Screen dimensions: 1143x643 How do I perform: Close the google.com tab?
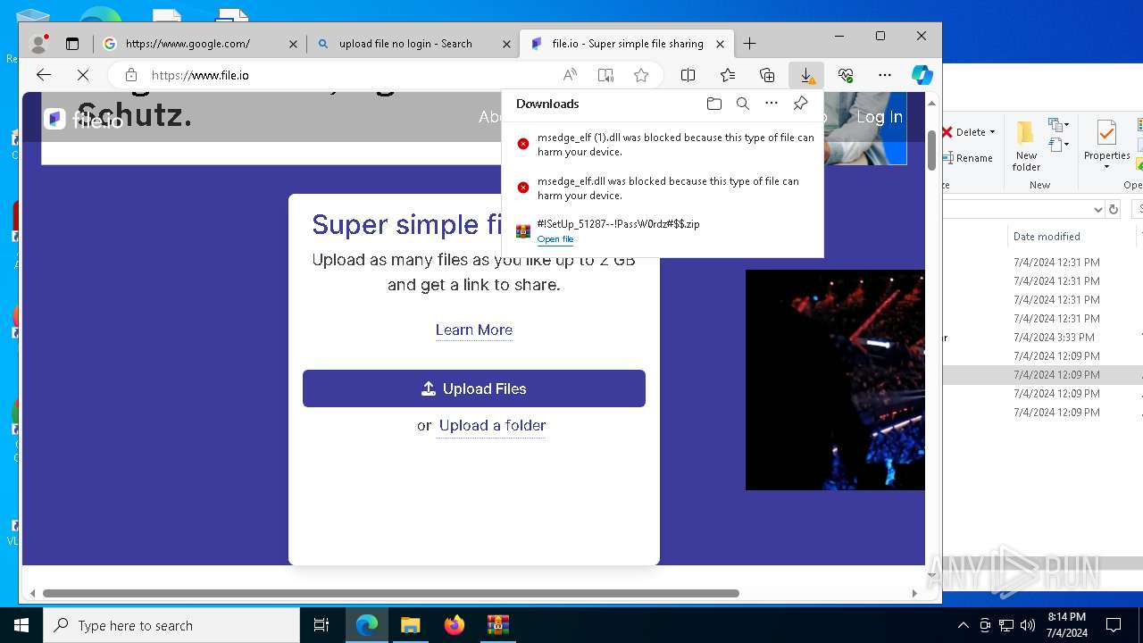coord(293,43)
